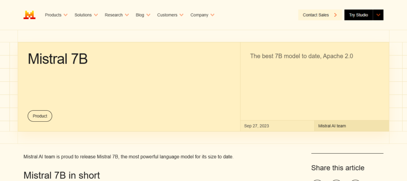The width and height of the screenshot is (407, 181).
Task: Click the Sep 27, 2023 date
Action: (256, 126)
